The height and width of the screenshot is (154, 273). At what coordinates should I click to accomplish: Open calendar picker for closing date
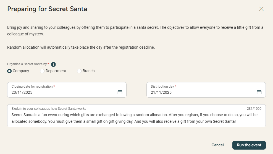(120, 92)
